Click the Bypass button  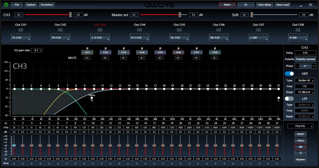[300, 159]
